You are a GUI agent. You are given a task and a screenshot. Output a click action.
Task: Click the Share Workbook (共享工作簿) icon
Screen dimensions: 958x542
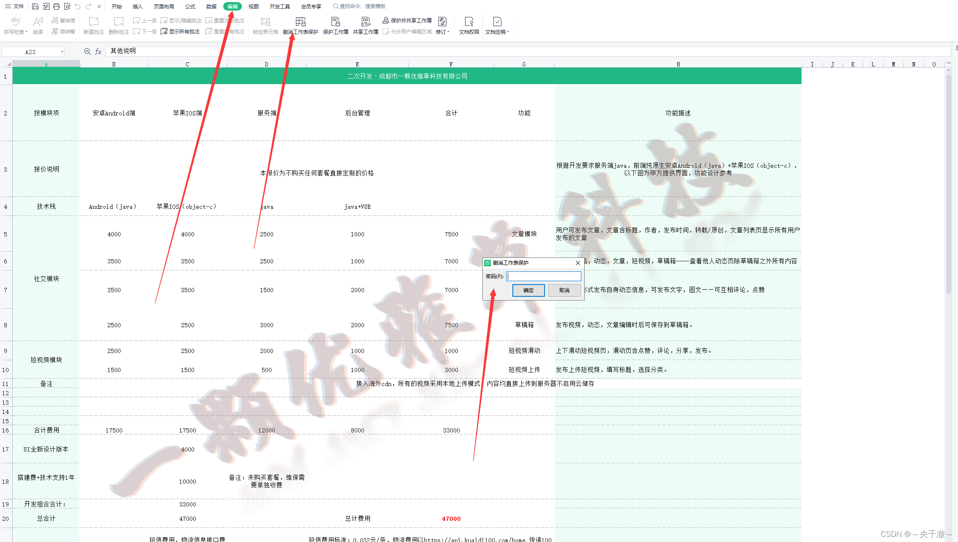coord(366,22)
